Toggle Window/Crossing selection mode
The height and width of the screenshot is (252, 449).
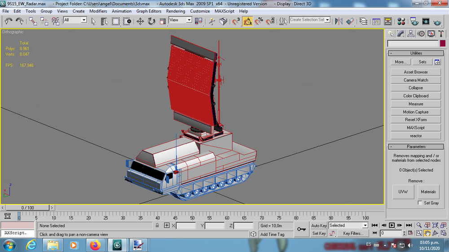point(127,21)
